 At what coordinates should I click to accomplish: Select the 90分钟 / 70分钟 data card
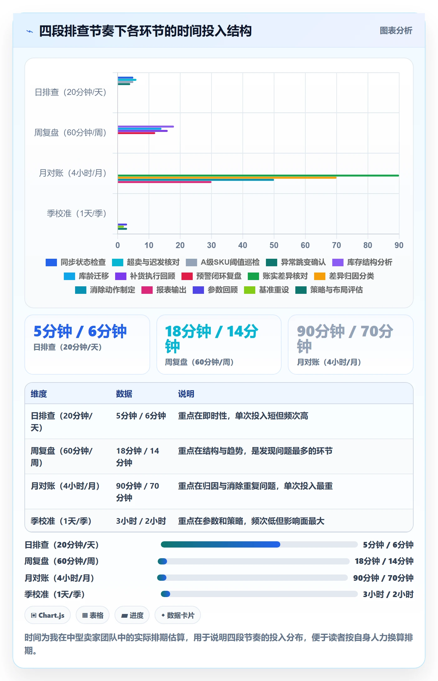coord(351,345)
